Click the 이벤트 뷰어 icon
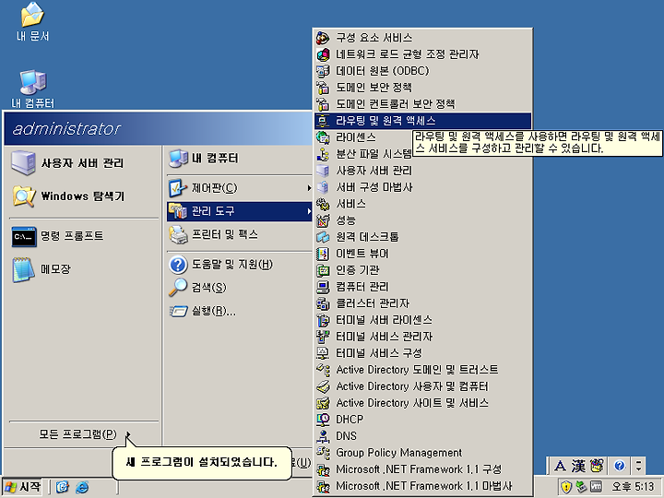Image resolution: width=664 pixels, height=498 pixels. (323, 254)
